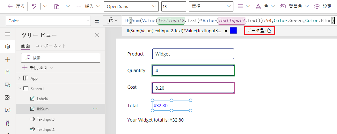Click the font size field showing 13

[174, 6]
